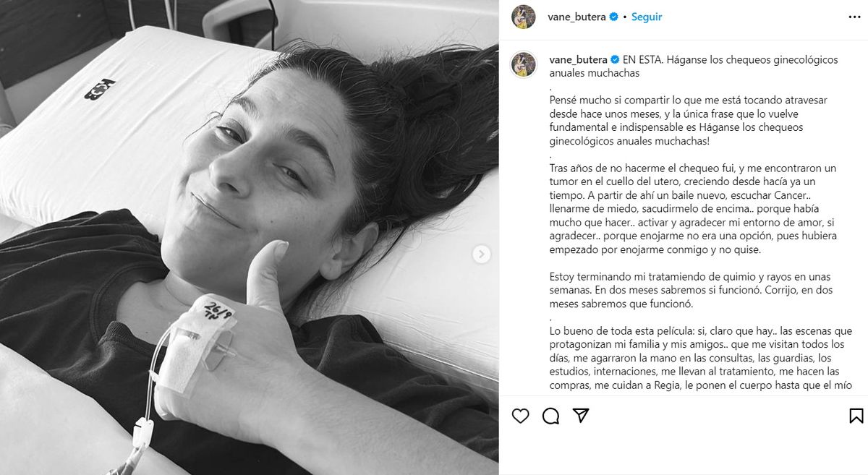Viewport: 868px width, 475px height.
Task: Follow the account via Seguir
Action: pos(647,17)
